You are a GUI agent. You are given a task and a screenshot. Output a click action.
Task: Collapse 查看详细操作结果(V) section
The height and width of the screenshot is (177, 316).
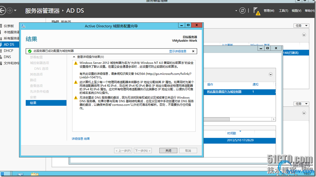pos(74,57)
